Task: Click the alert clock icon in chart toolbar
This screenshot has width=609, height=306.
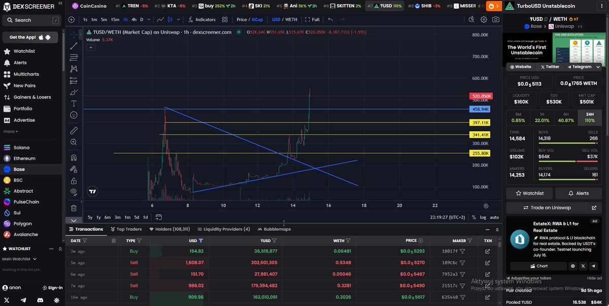Action: tap(471, 19)
